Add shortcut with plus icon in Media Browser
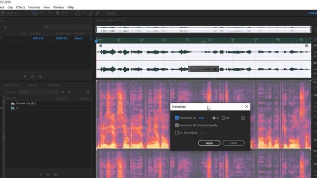 69,92
